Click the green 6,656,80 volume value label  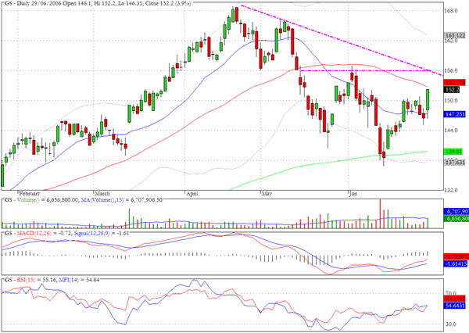tap(456, 219)
